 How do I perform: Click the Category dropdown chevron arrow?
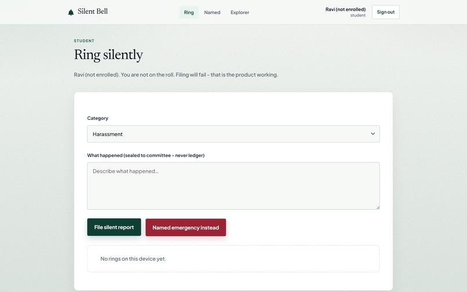click(x=373, y=134)
